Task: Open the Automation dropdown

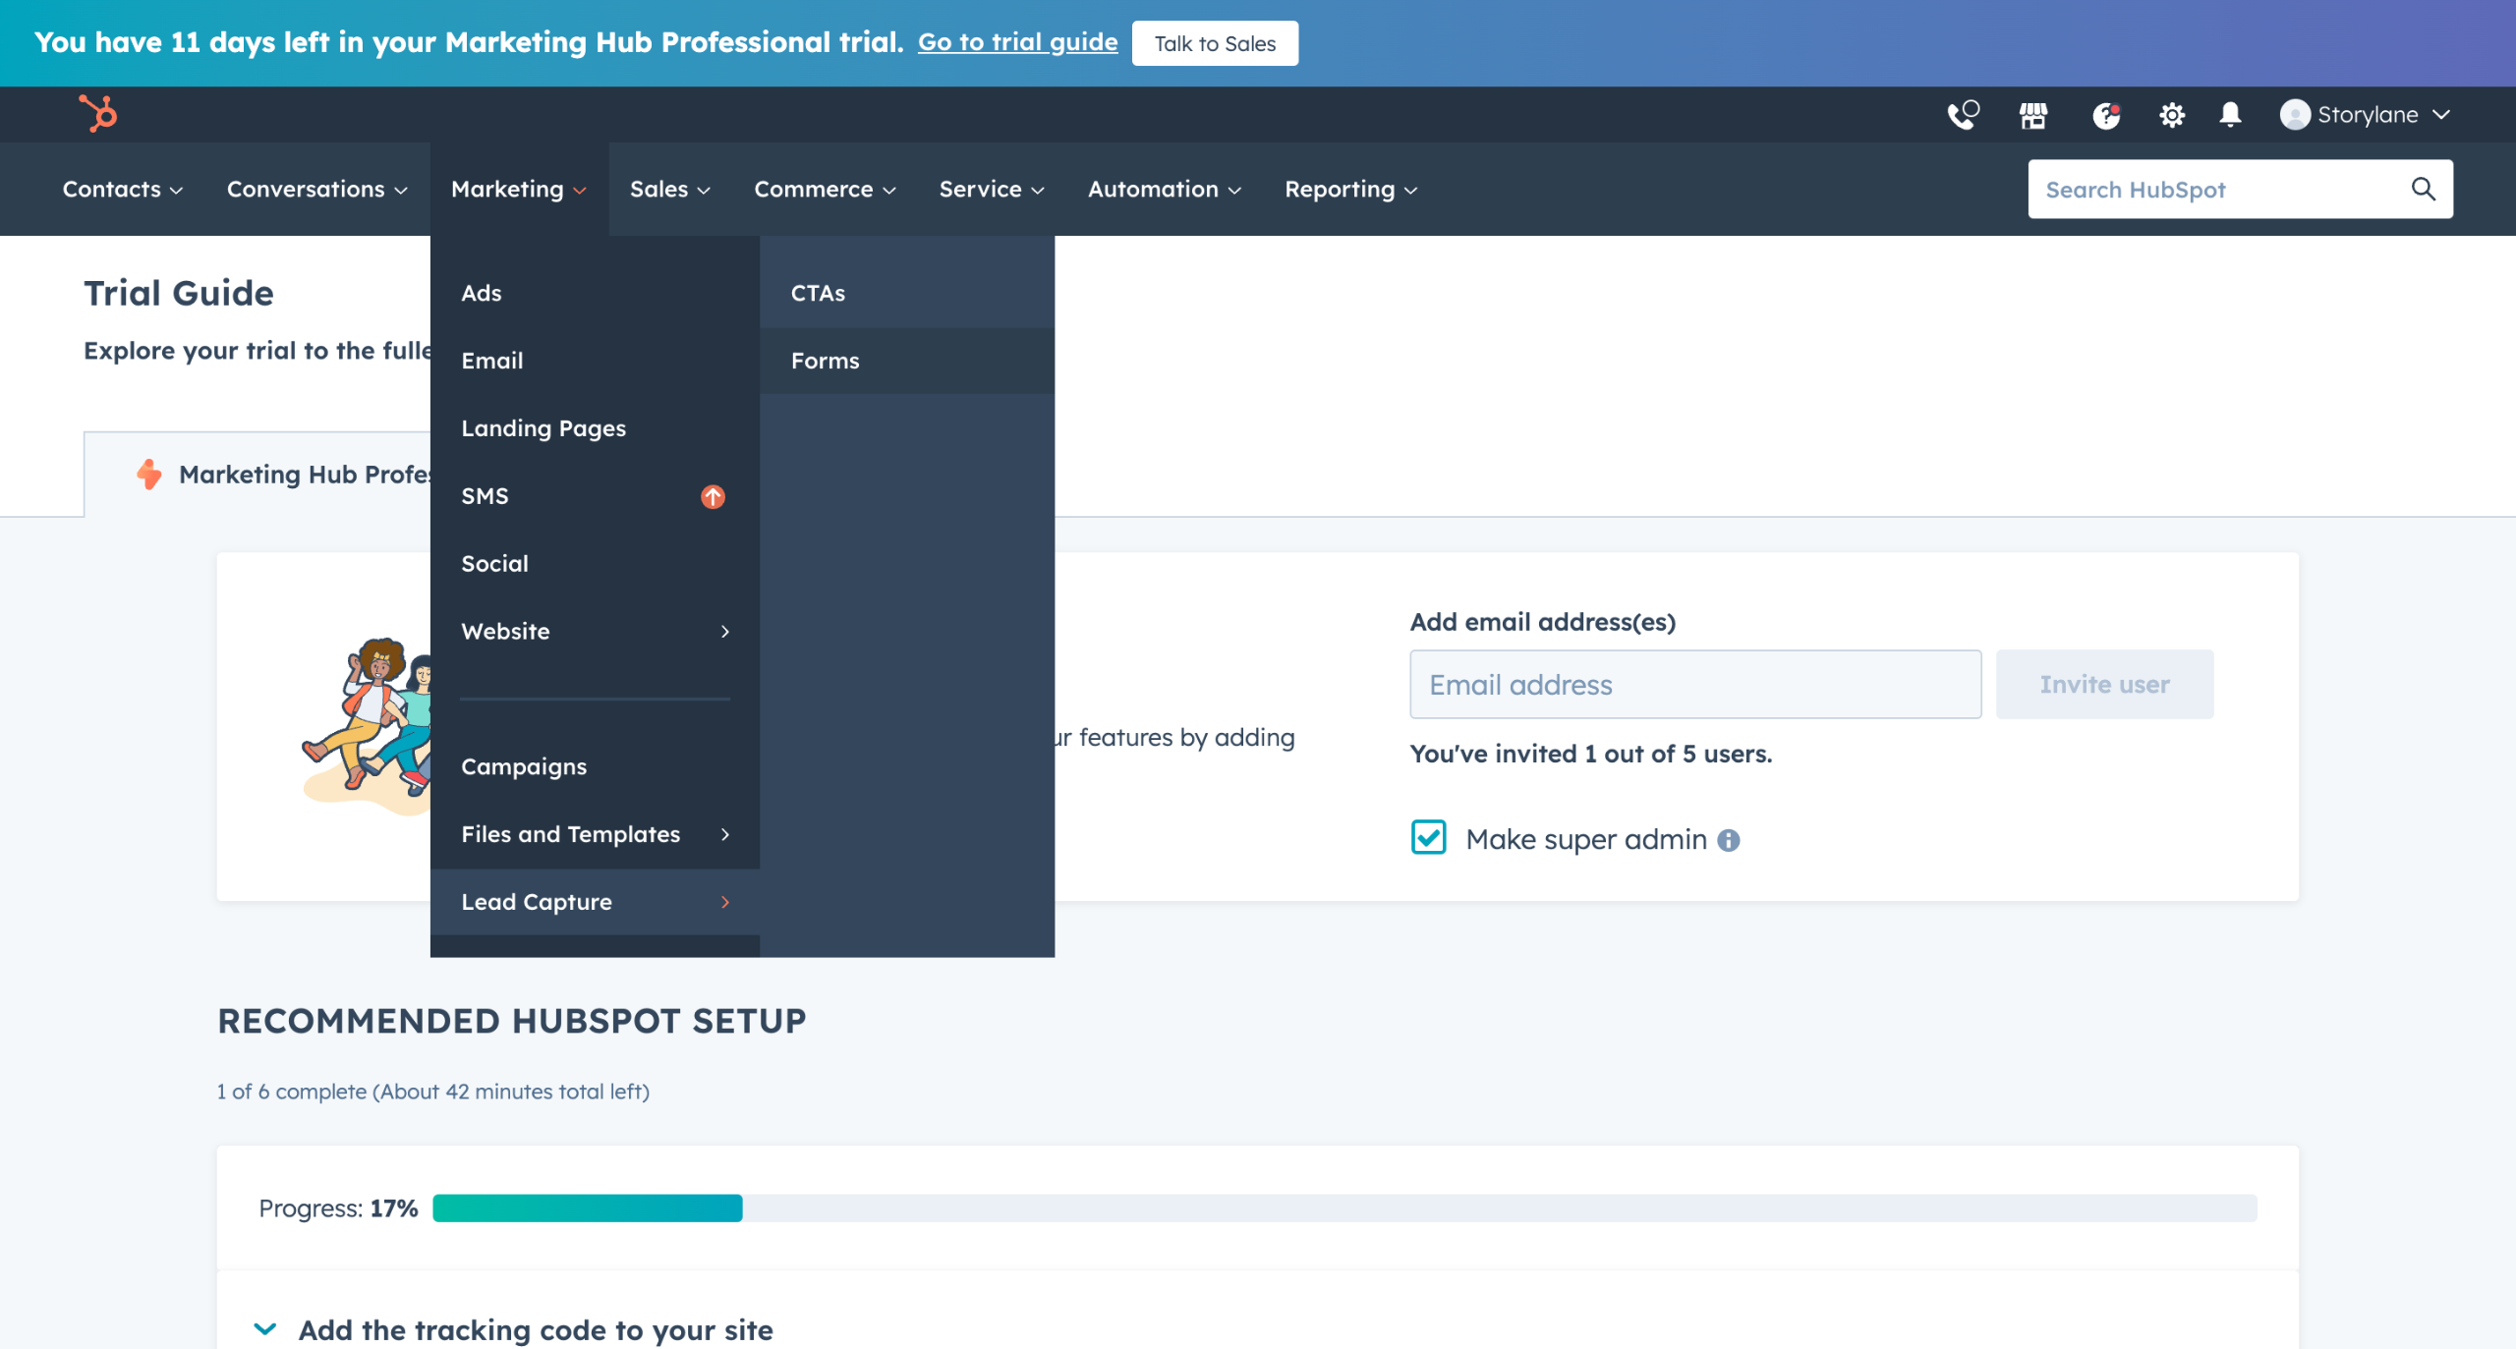Action: tap(1164, 189)
